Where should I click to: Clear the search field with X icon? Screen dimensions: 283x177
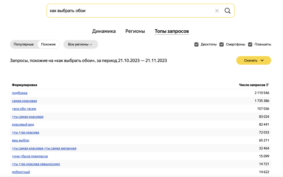(217, 11)
